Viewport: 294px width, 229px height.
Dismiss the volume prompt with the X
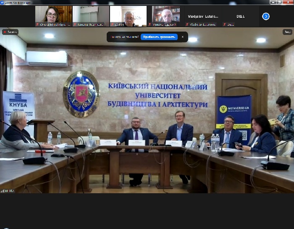coord(182,37)
